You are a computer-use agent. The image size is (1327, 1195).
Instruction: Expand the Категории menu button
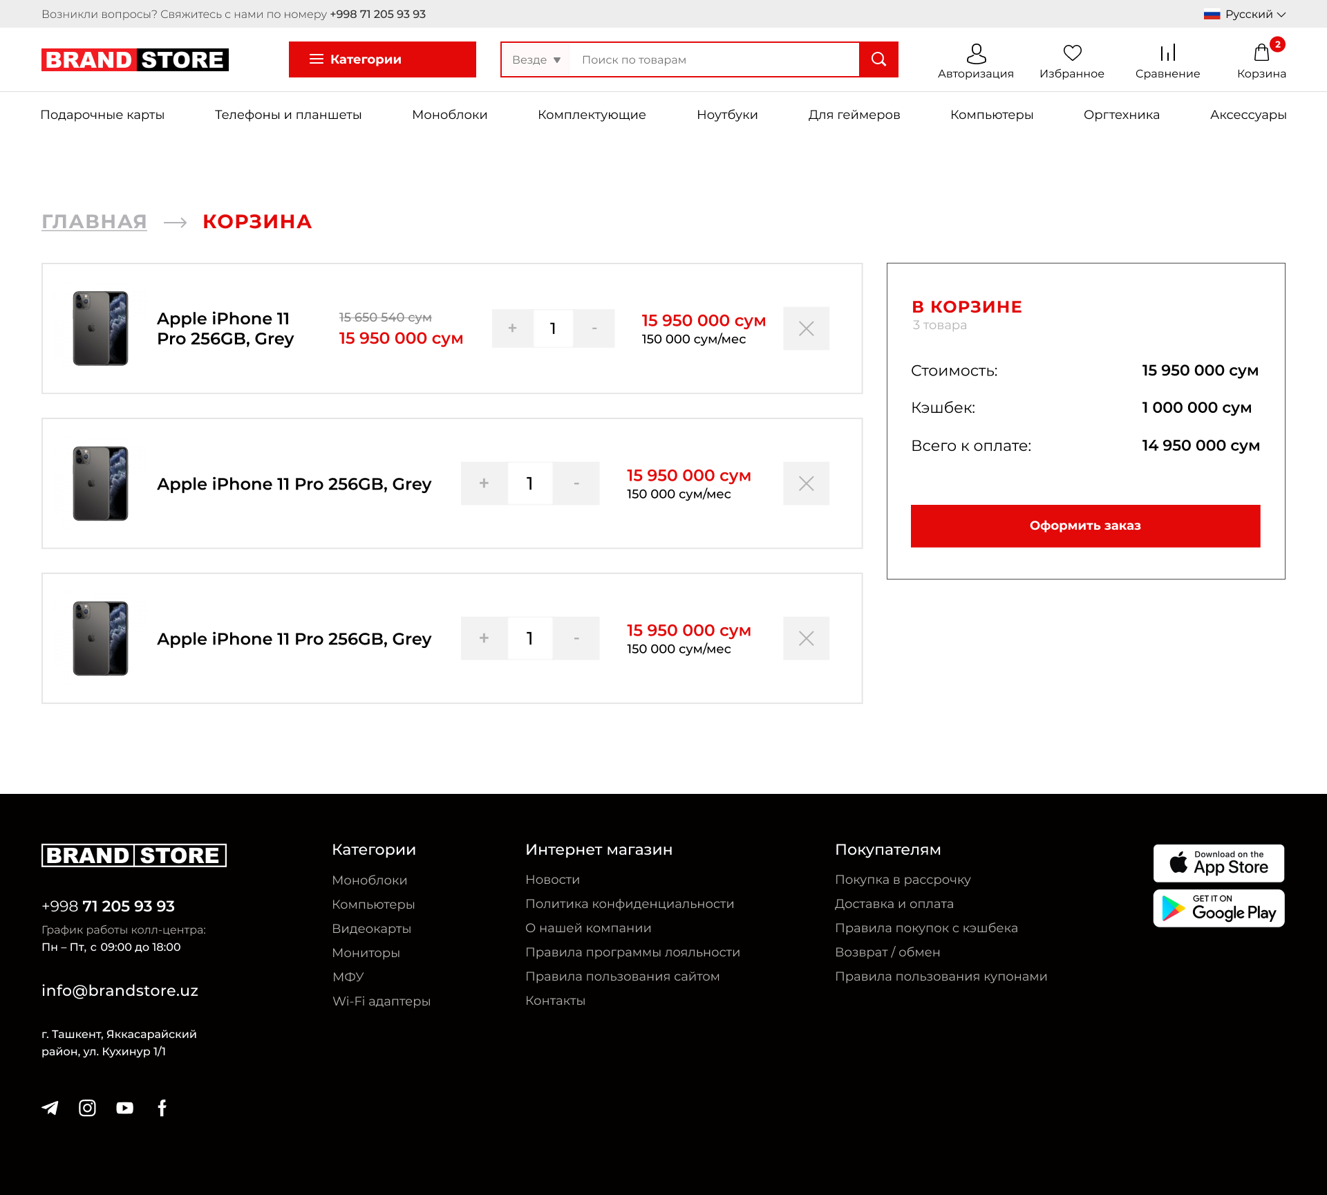[382, 59]
